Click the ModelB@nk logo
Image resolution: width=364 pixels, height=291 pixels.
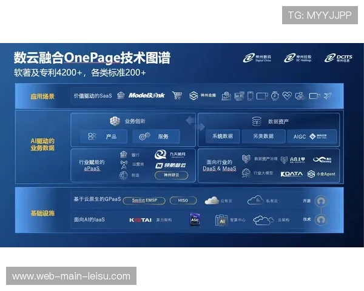coord(147,95)
